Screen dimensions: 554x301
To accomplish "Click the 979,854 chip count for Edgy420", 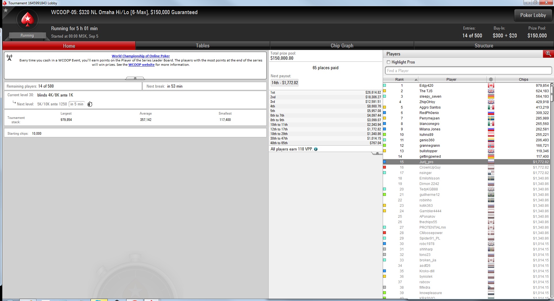I will [x=542, y=86].
